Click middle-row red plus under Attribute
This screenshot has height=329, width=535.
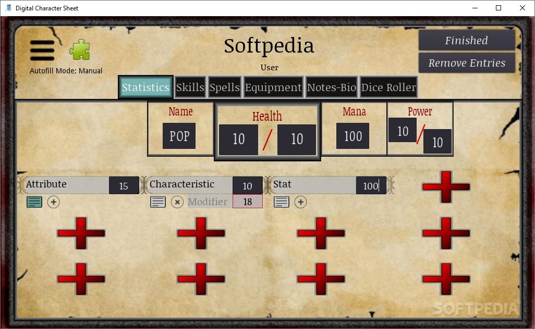(81, 233)
